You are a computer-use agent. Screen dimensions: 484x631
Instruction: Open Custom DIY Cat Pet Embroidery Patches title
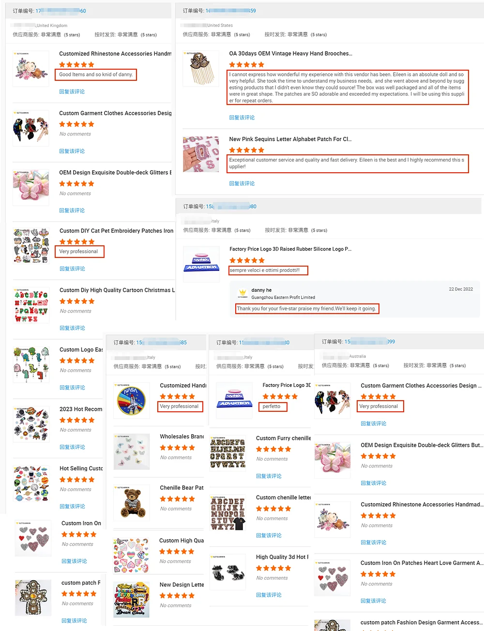116,231
